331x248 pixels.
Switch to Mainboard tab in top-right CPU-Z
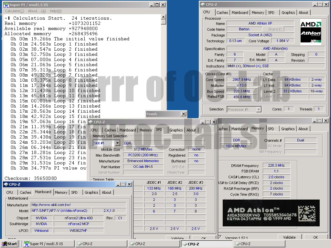[x=240, y=13]
